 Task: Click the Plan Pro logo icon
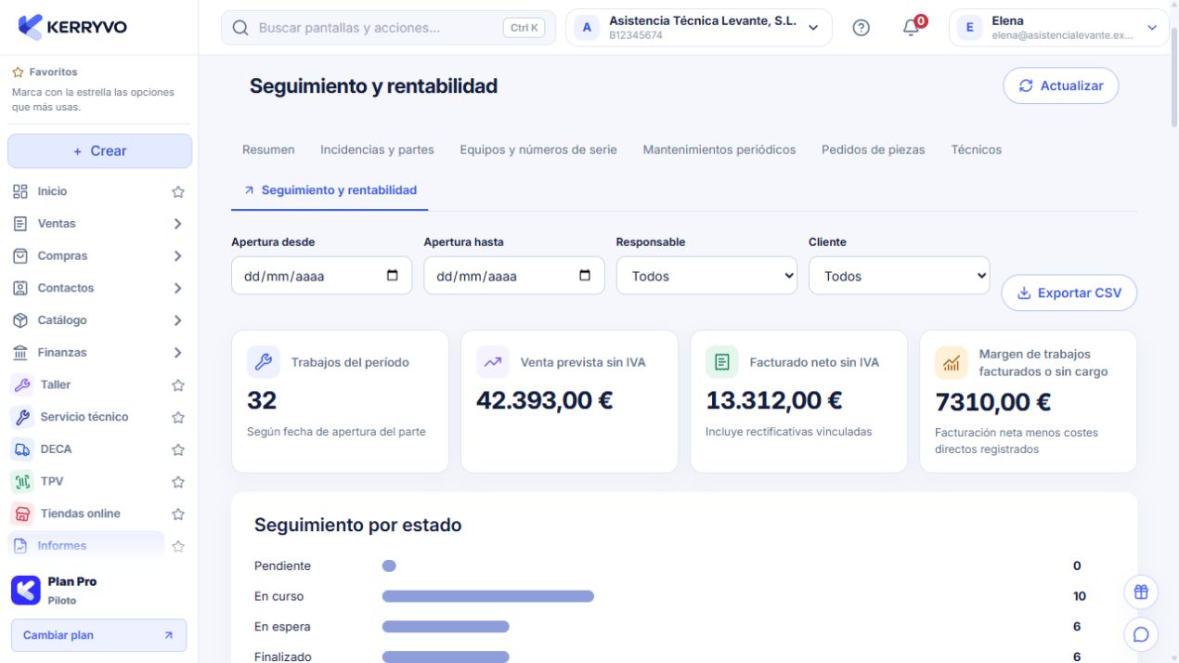tap(25, 590)
